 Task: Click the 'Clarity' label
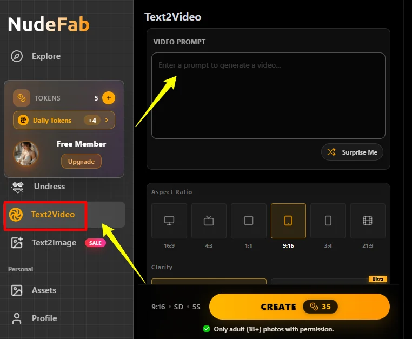coord(162,267)
